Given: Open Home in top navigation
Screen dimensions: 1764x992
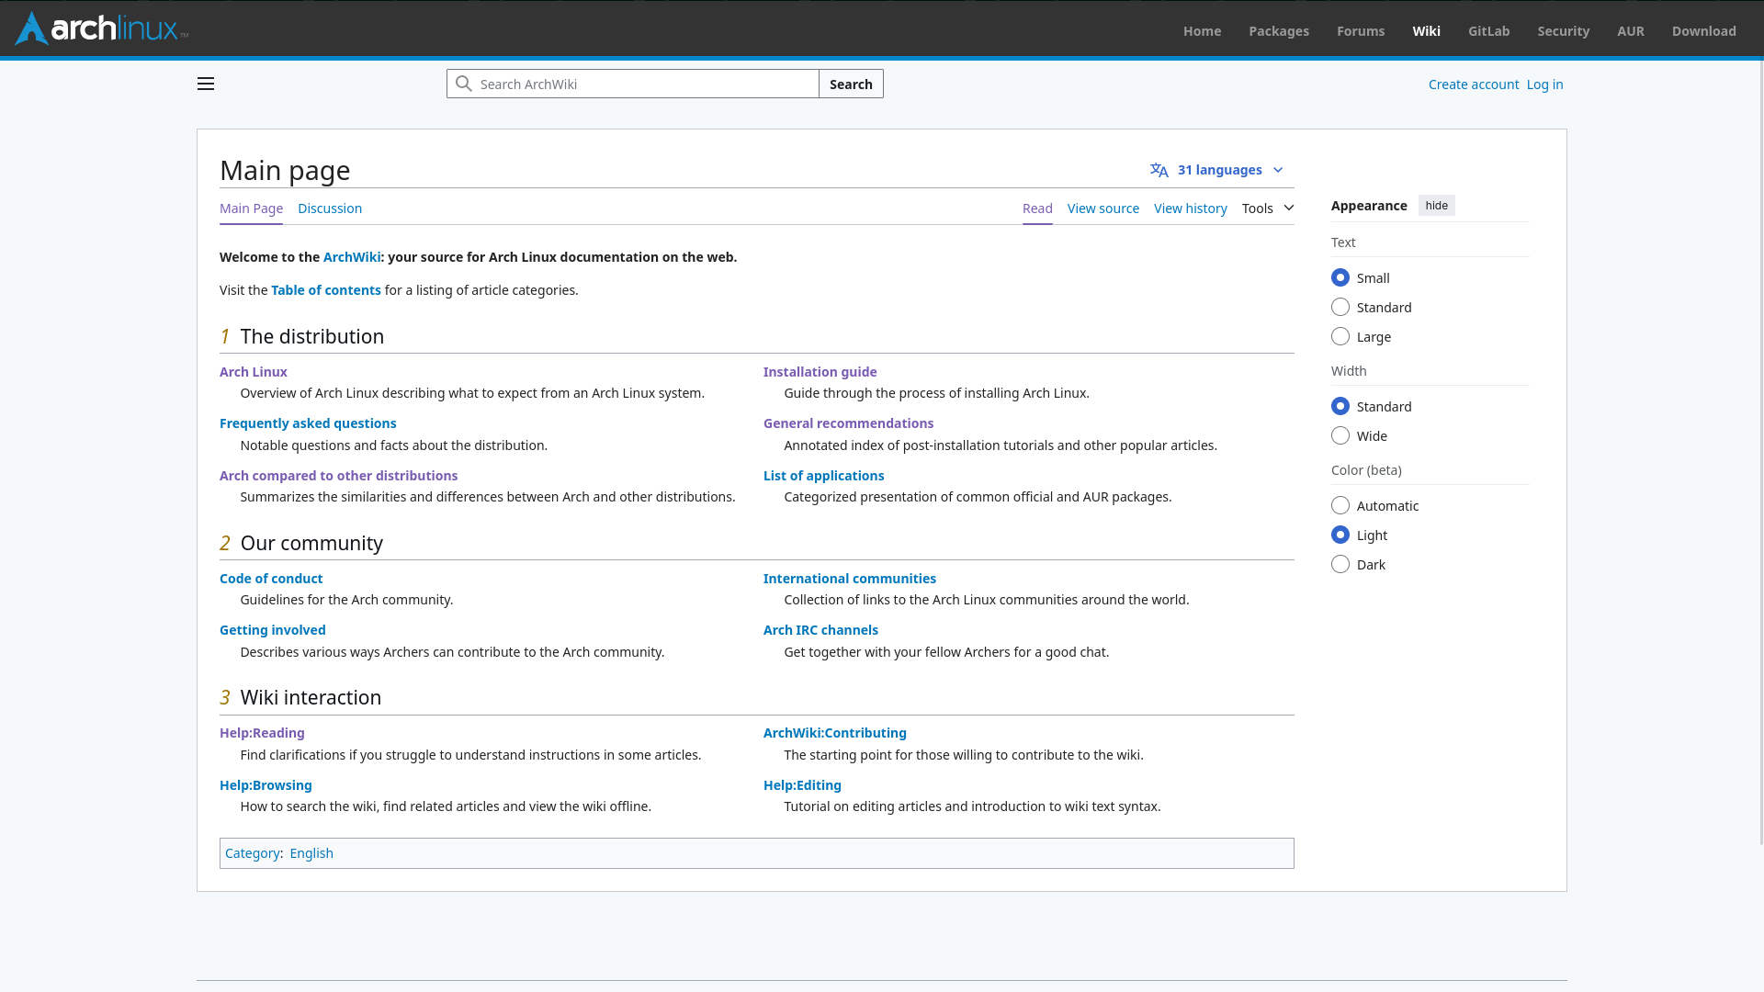Looking at the screenshot, I should (1202, 30).
